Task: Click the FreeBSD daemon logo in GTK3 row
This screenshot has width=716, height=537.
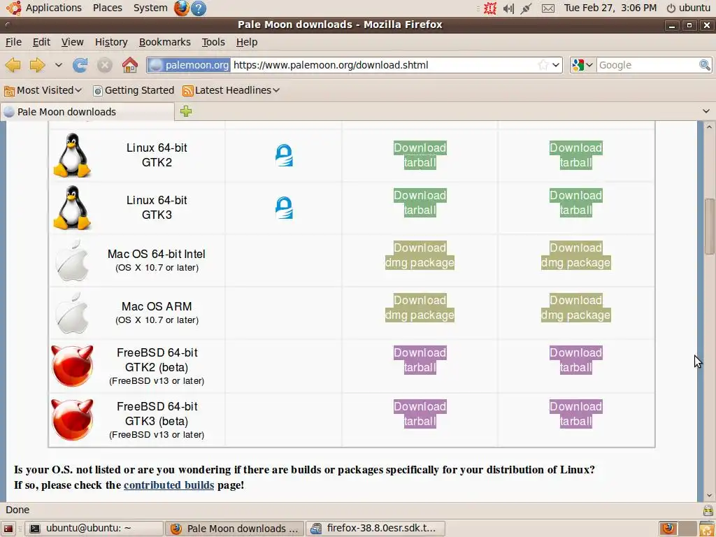Action: (72, 420)
